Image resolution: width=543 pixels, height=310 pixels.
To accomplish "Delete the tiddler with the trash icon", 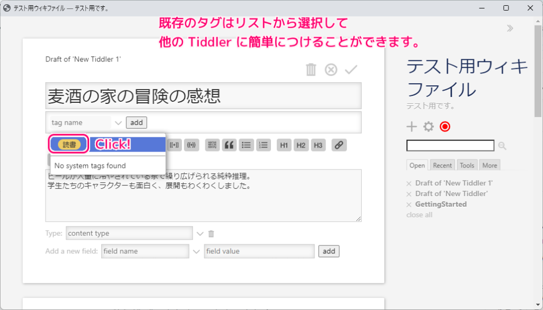I will 311,69.
